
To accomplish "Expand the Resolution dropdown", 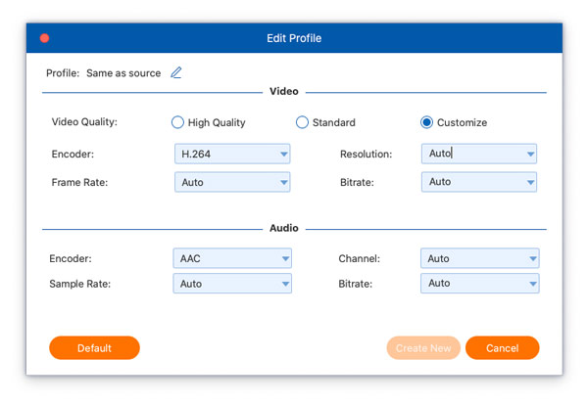I will click(x=479, y=154).
